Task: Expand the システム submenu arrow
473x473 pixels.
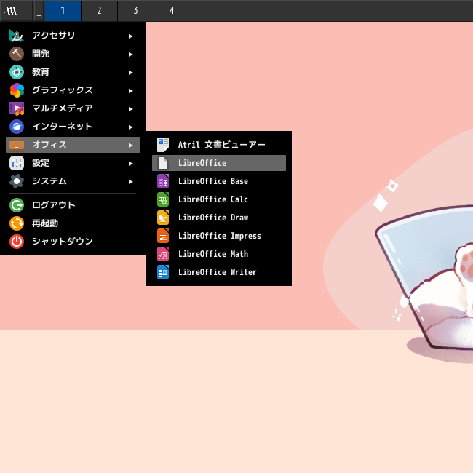Action: pos(130,182)
